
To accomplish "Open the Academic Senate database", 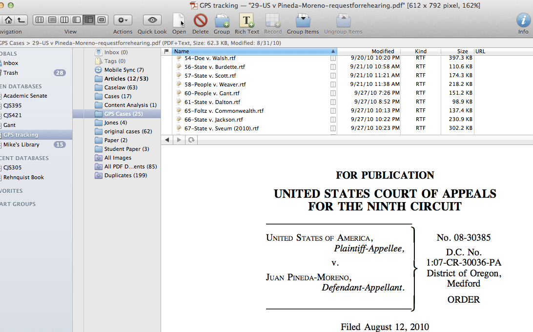I will (x=25, y=96).
